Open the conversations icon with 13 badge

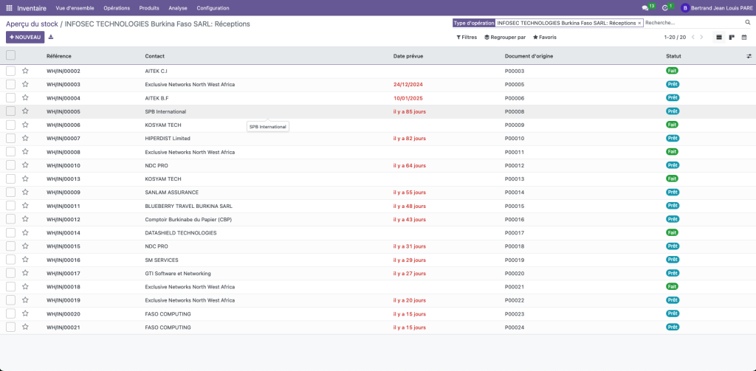click(645, 8)
